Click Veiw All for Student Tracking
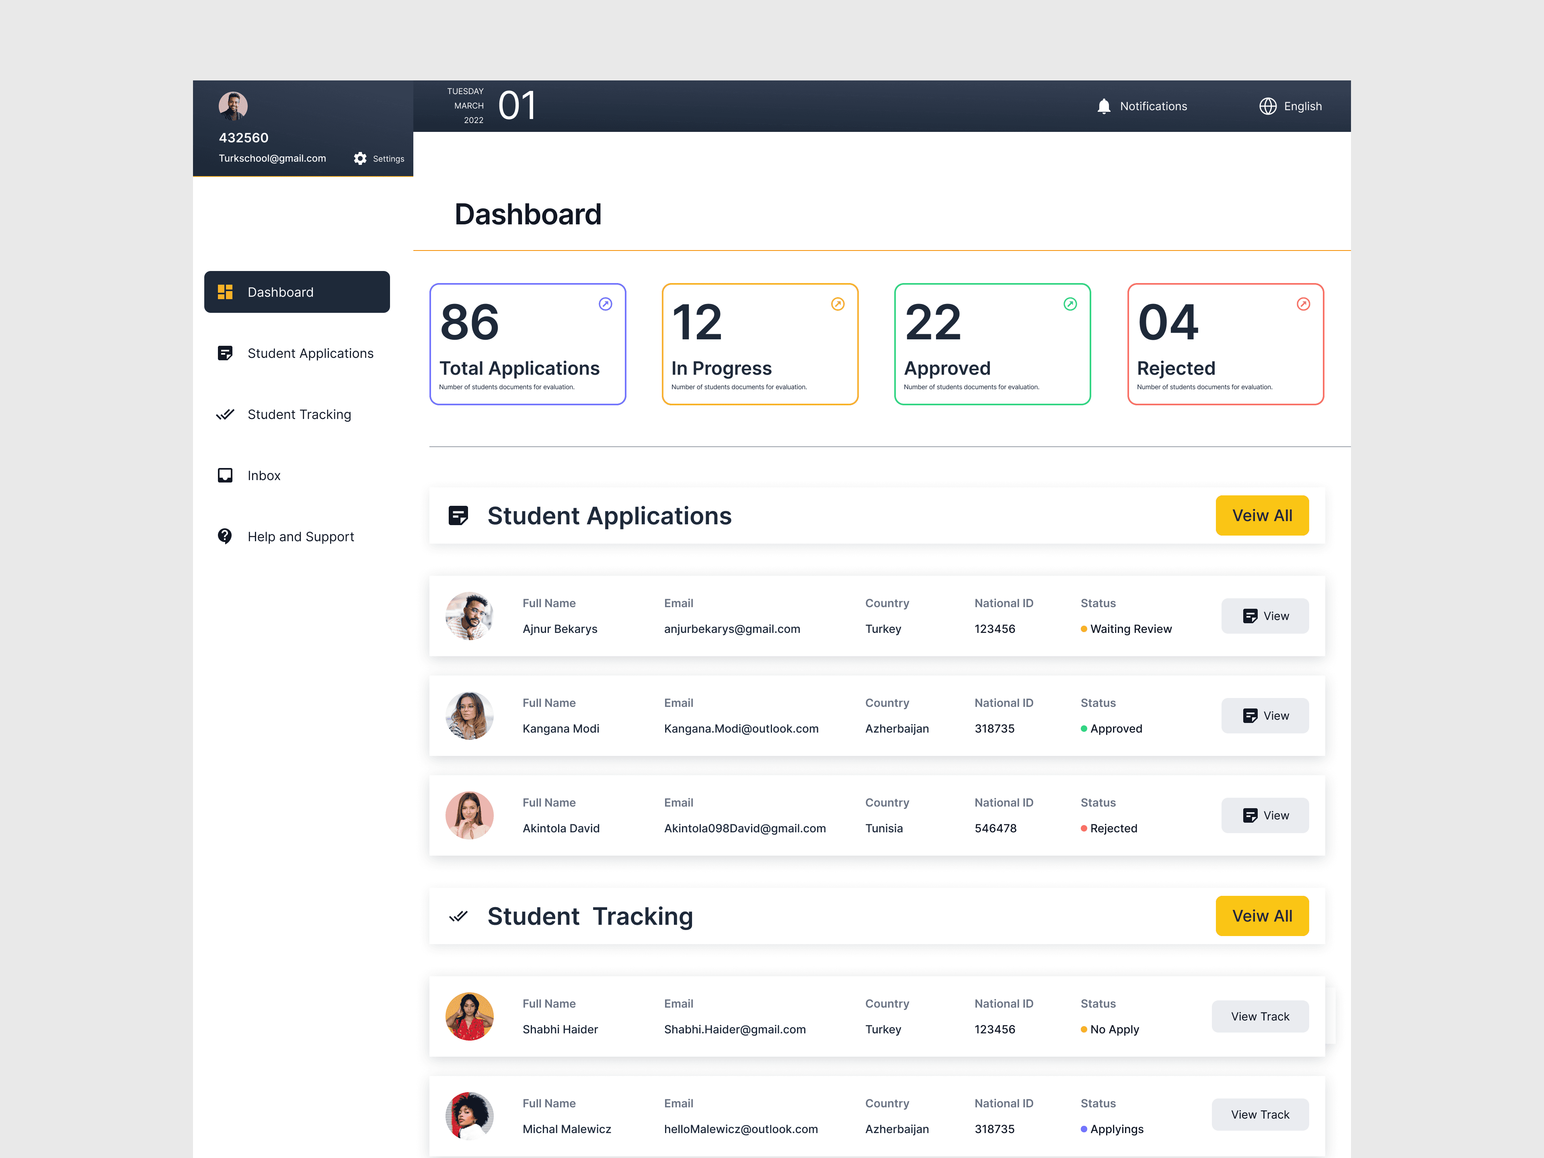This screenshot has width=1544, height=1158. point(1261,916)
